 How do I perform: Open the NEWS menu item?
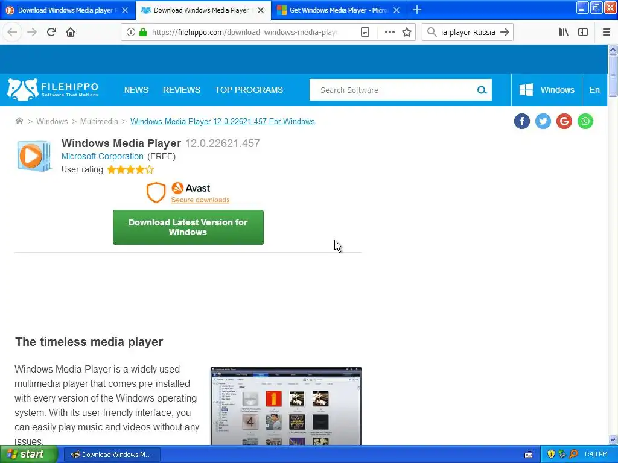(x=136, y=90)
